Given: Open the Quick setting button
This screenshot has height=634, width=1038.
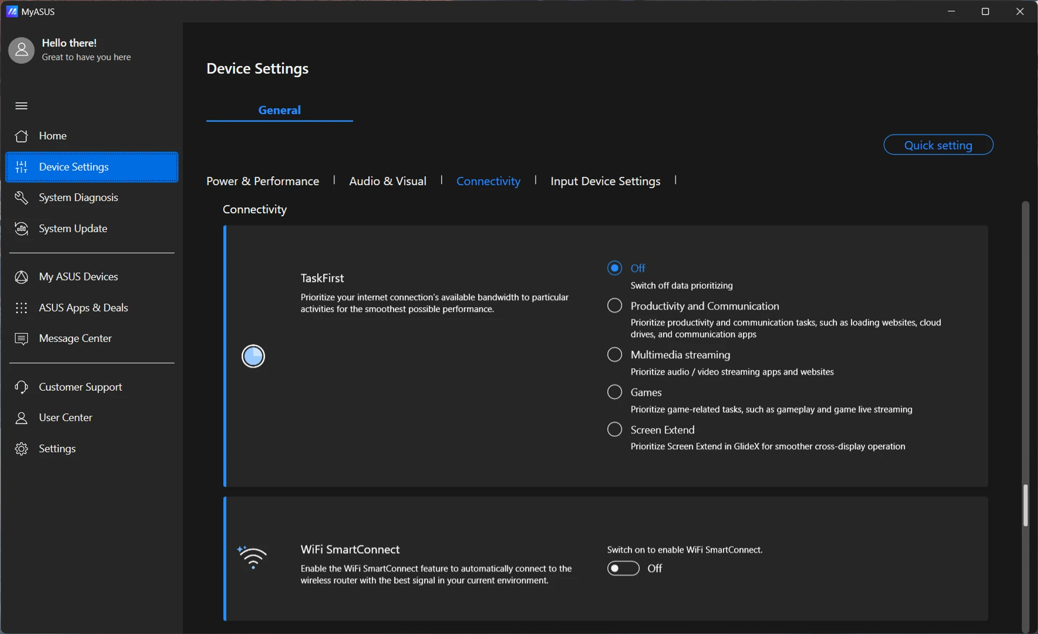Looking at the screenshot, I should coord(938,145).
